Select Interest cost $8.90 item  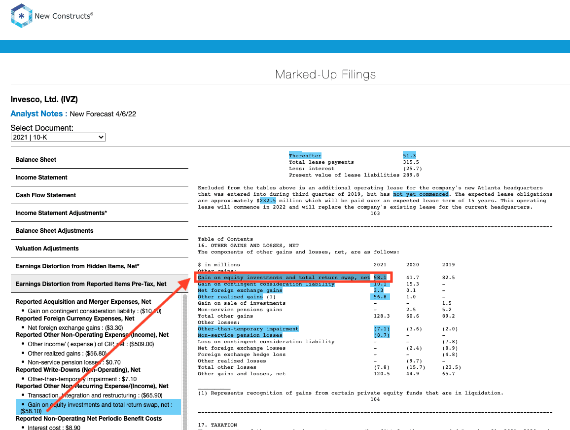[54, 428]
